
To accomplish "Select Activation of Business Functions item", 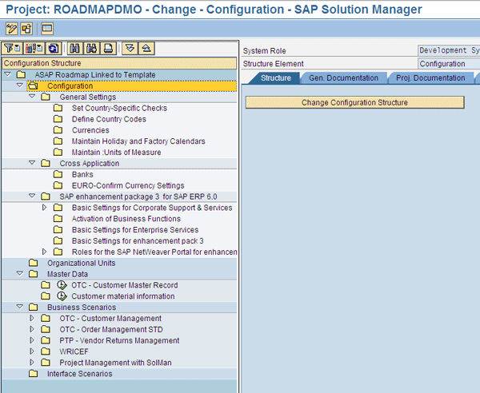I will pyautogui.click(x=126, y=219).
